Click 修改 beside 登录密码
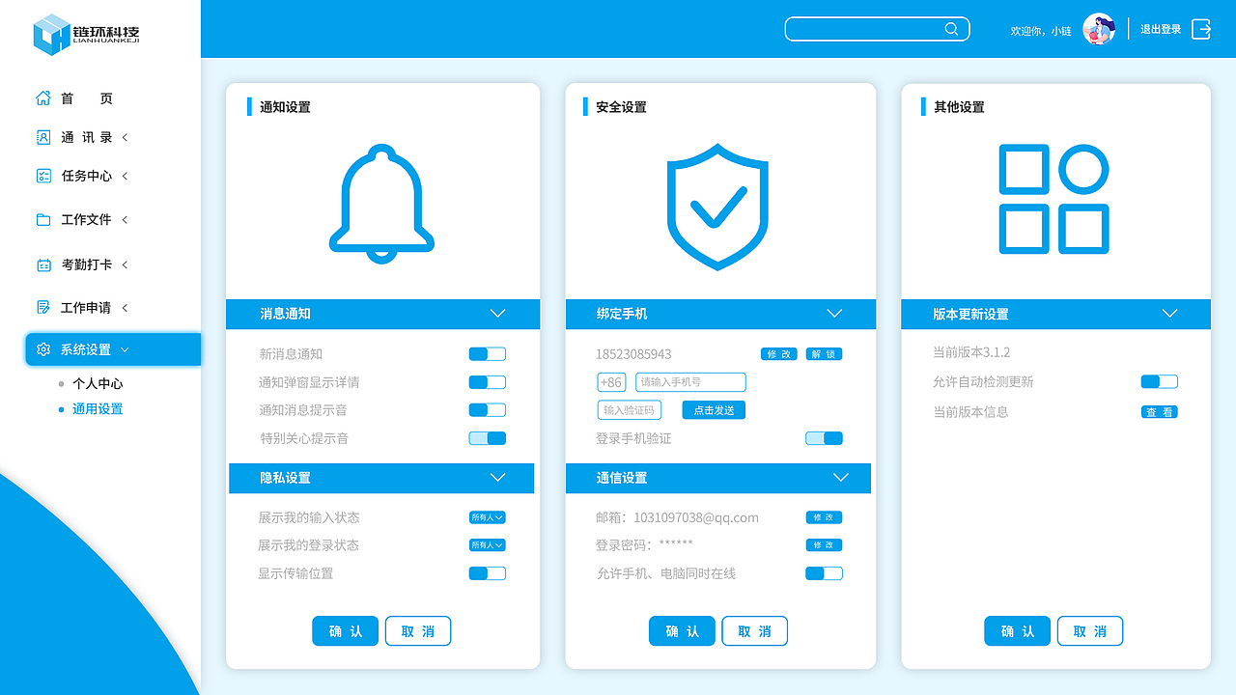Screen dimensions: 1236x695 point(824,545)
